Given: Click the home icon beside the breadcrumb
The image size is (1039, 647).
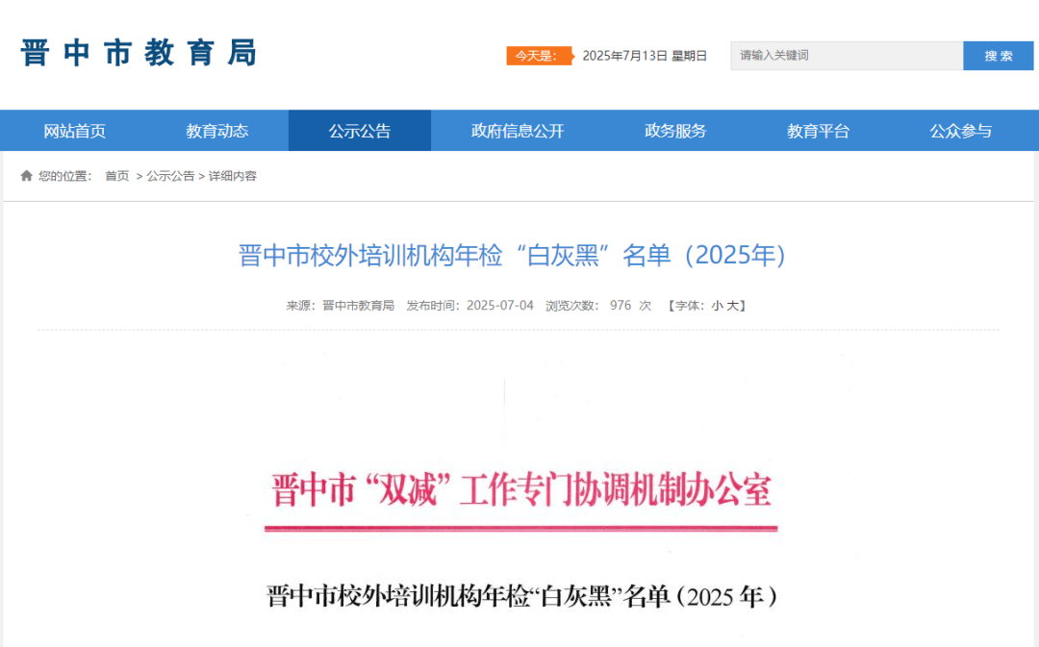Looking at the screenshot, I should 27,176.
